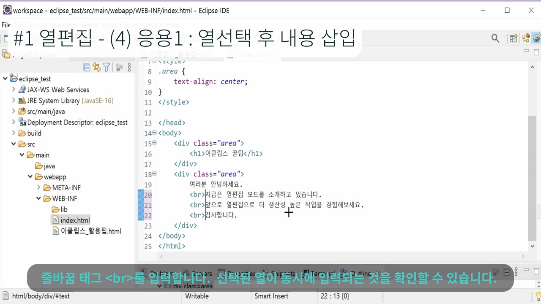The image size is (541, 304).
Task: Click text 여러분 안녕하세요. on line 19
Action: pyautogui.click(x=216, y=185)
